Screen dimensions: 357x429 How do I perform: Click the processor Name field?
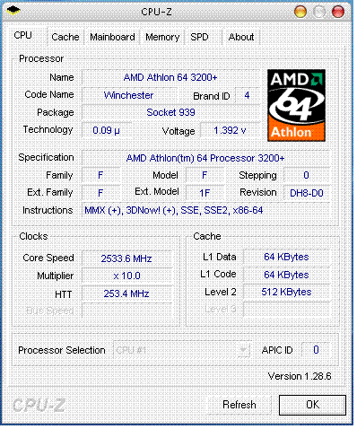pos(170,77)
